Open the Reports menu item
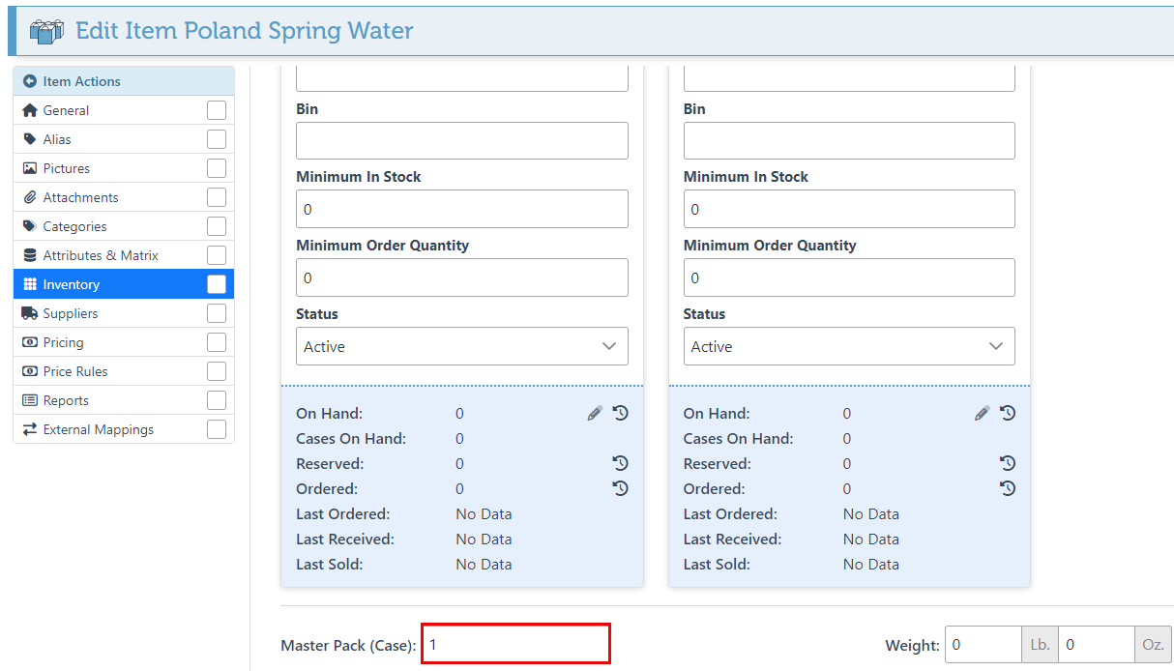 (66, 400)
